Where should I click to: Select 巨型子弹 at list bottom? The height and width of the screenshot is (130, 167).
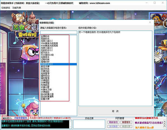tap(45, 99)
